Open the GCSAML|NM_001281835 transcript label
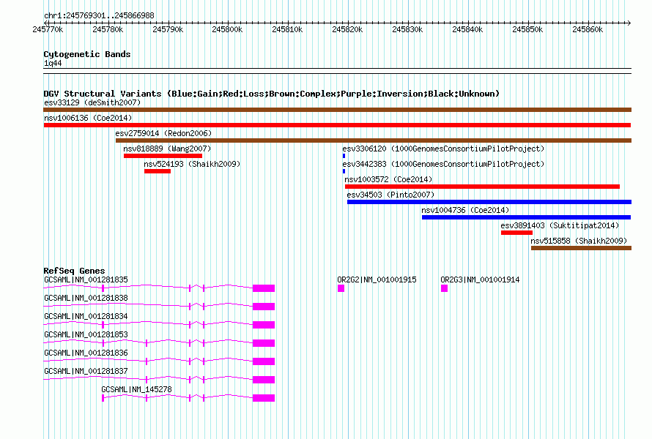Screen dimensions: 652x439 click(x=86, y=279)
